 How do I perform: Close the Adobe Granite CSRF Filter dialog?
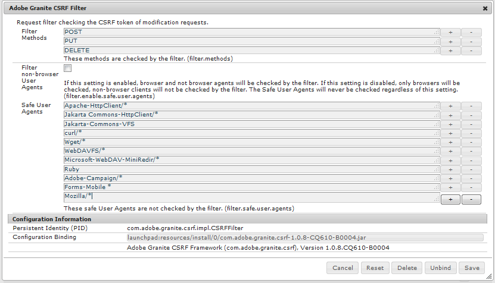pyautogui.click(x=485, y=8)
